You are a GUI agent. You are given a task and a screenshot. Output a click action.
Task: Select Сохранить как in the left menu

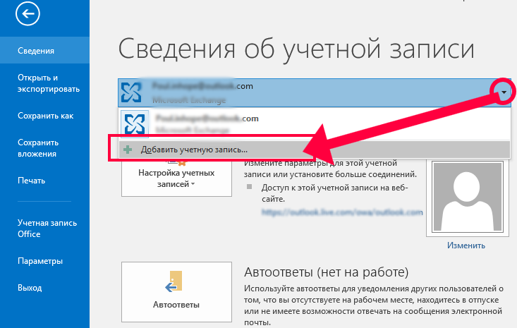[46, 116]
